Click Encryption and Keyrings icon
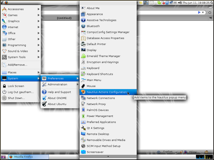Image resolution: width=214 pixels, height=160 pixels. 83,62
